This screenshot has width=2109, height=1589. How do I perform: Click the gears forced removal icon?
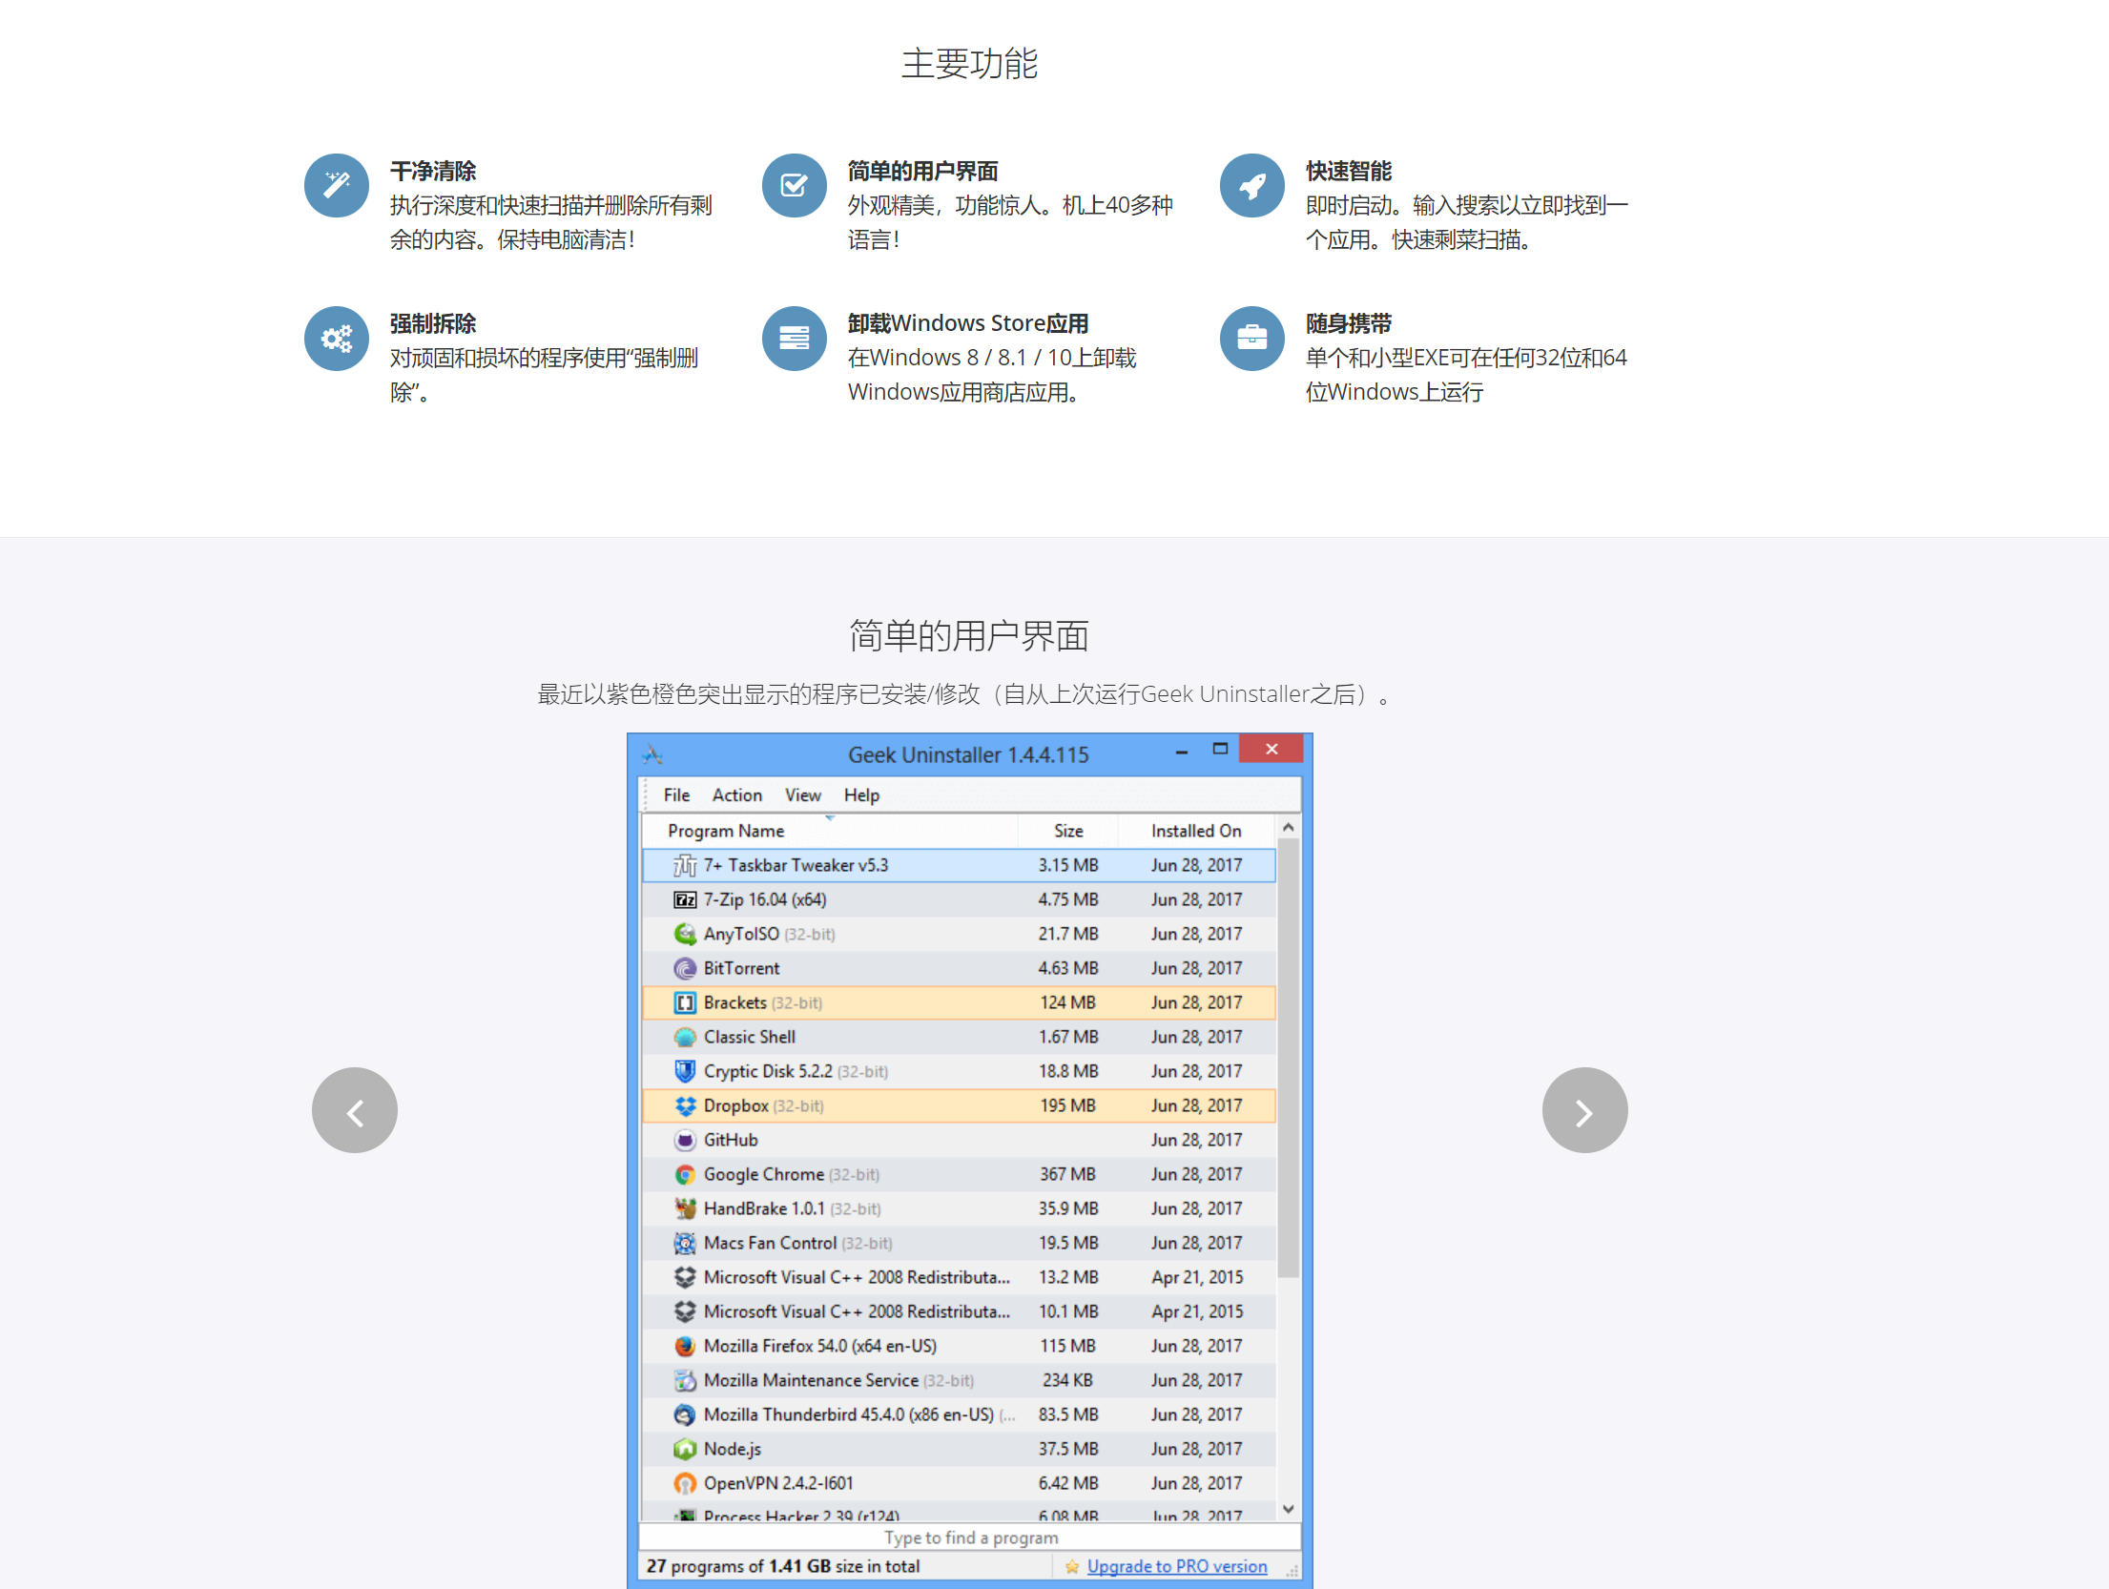[x=336, y=338]
